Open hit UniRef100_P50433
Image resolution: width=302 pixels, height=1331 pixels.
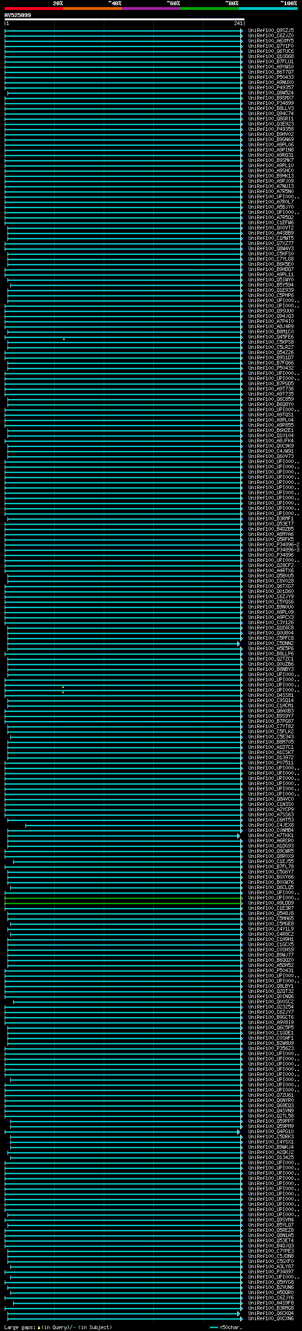(x=271, y=77)
